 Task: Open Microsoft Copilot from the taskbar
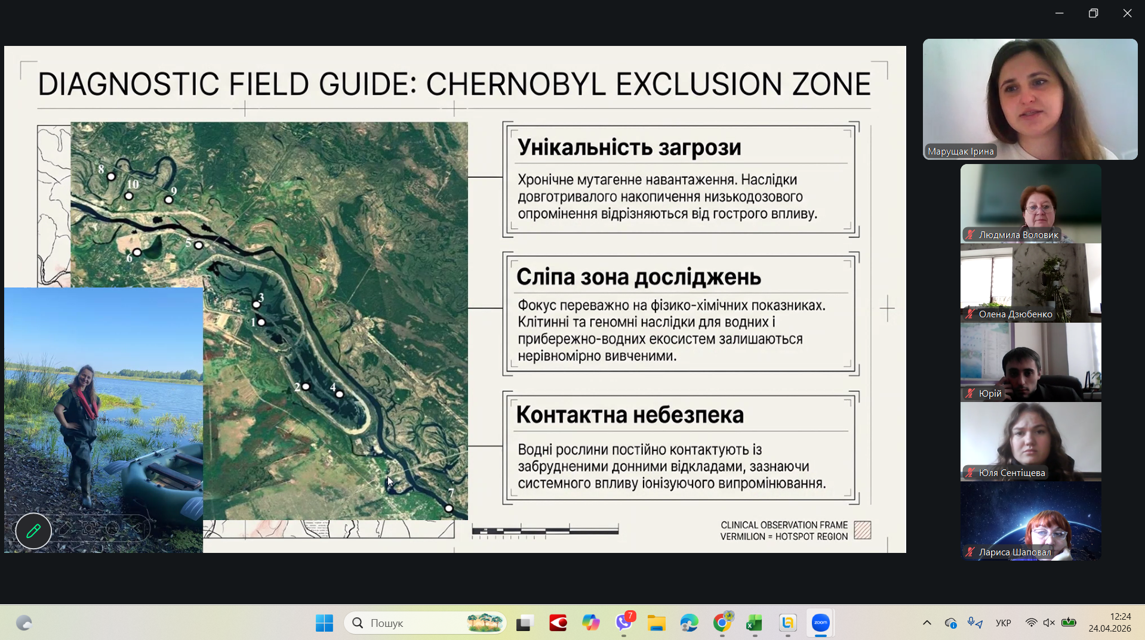pyautogui.click(x=591, y=623)
